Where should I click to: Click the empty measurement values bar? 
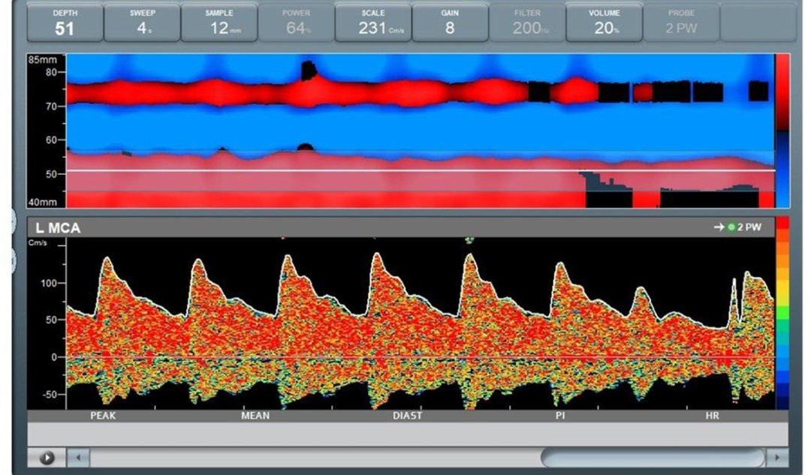point(408,434)
